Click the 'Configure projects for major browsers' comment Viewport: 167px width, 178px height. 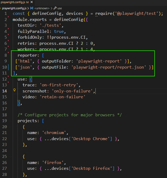69,115
